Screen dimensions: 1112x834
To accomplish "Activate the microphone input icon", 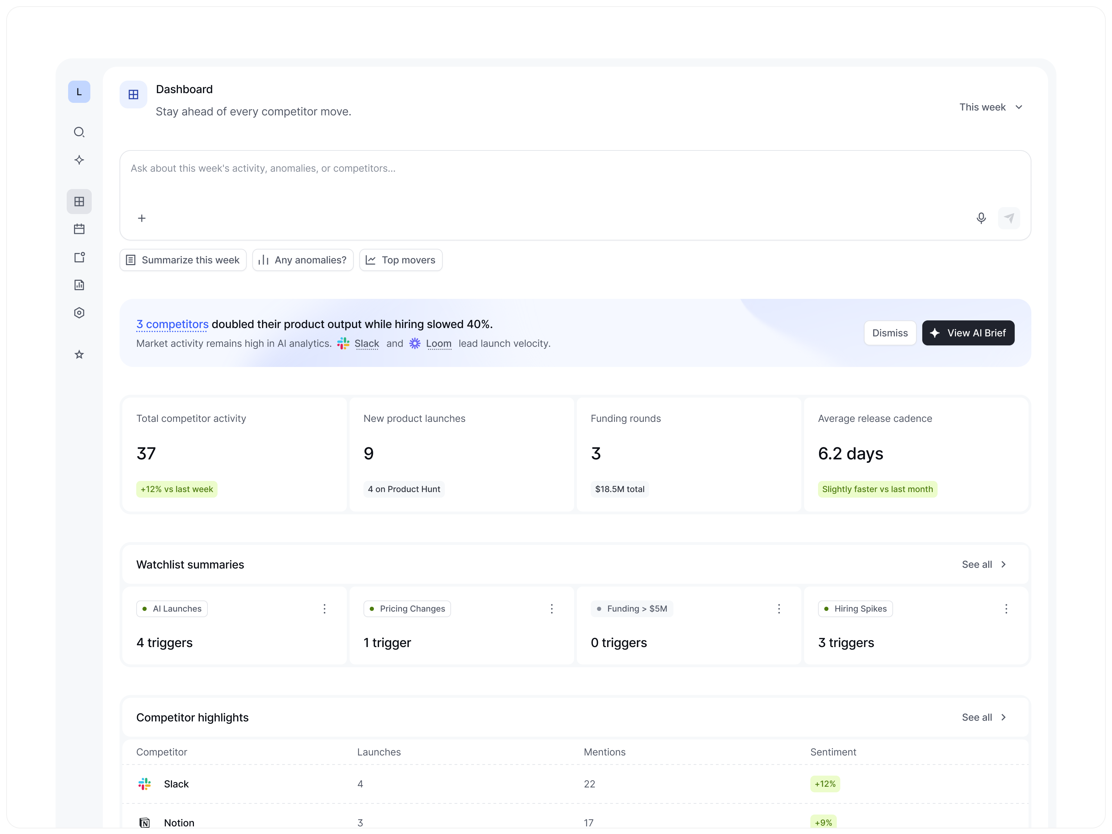I will (x=981, y=218).
